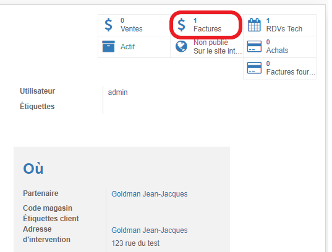Click the dollar icon beside Factures
This screenshot has height=252, width=332.
click(181, 25)
